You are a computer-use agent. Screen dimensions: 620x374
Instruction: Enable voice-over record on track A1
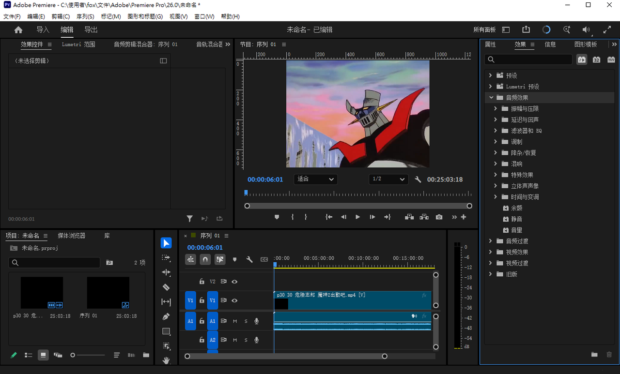click(257, 321)
